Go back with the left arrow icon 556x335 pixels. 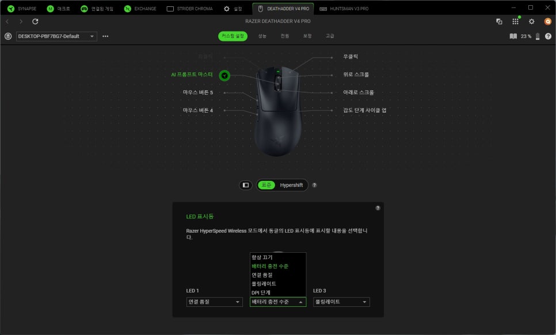[7, 22]
